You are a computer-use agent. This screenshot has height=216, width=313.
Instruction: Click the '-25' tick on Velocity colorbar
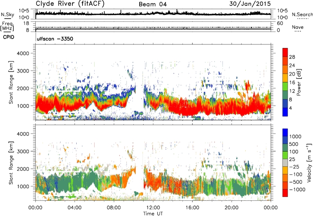point(294,166)
